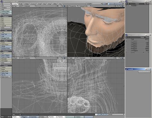Click the Surface button in bottom bar

[79, 117]
